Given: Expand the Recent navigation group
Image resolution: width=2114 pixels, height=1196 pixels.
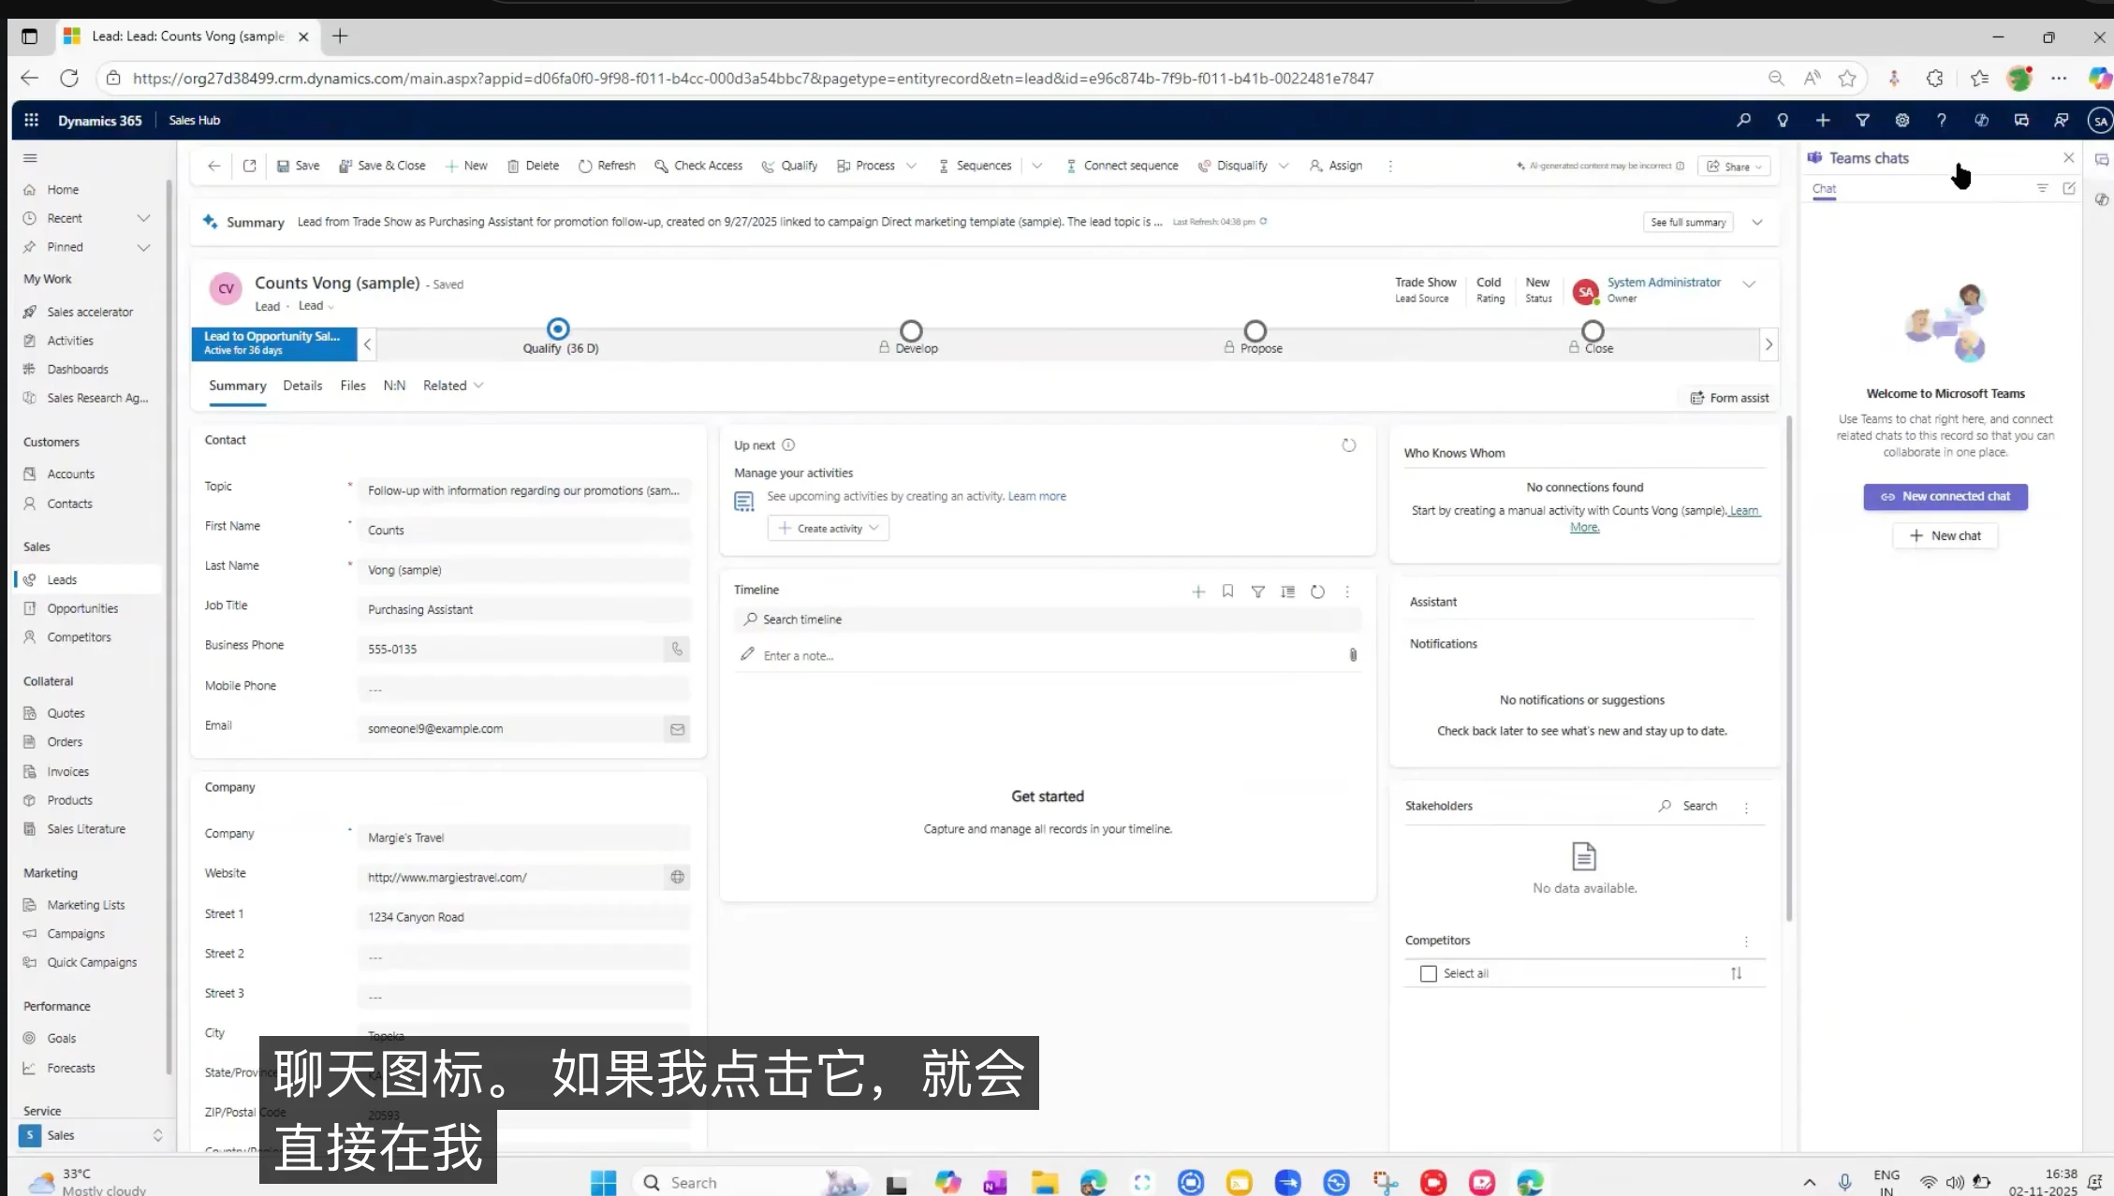Looking at the screenshot, I should pos(143,218).
